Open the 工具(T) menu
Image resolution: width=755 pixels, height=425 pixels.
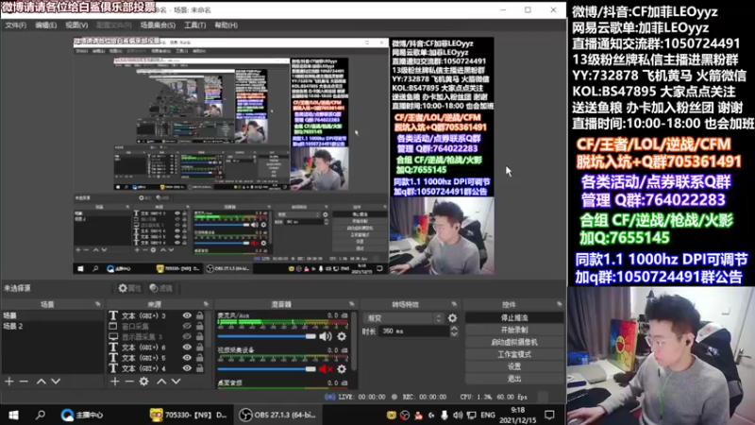195,25
